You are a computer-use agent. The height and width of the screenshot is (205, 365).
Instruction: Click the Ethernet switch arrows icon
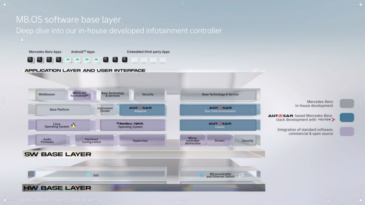point(241,175)
